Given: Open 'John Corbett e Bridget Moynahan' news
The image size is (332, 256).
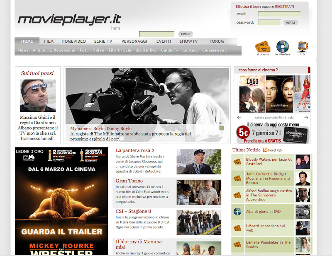Looking at the screenshot, I should (268, 178).
